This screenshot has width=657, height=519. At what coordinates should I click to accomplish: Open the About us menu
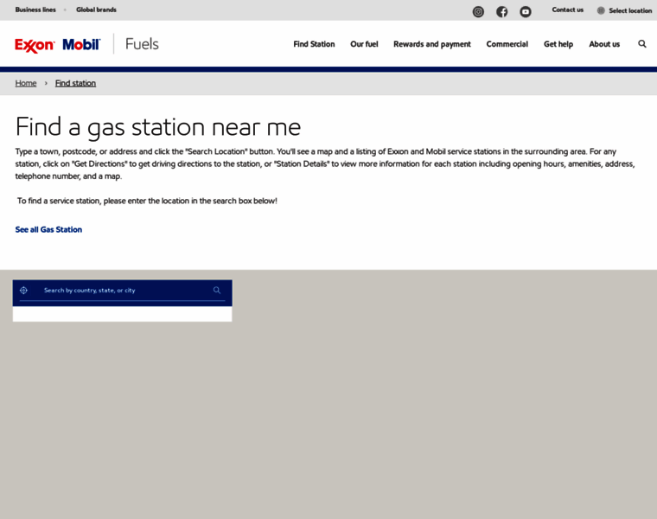coord(604,44)
